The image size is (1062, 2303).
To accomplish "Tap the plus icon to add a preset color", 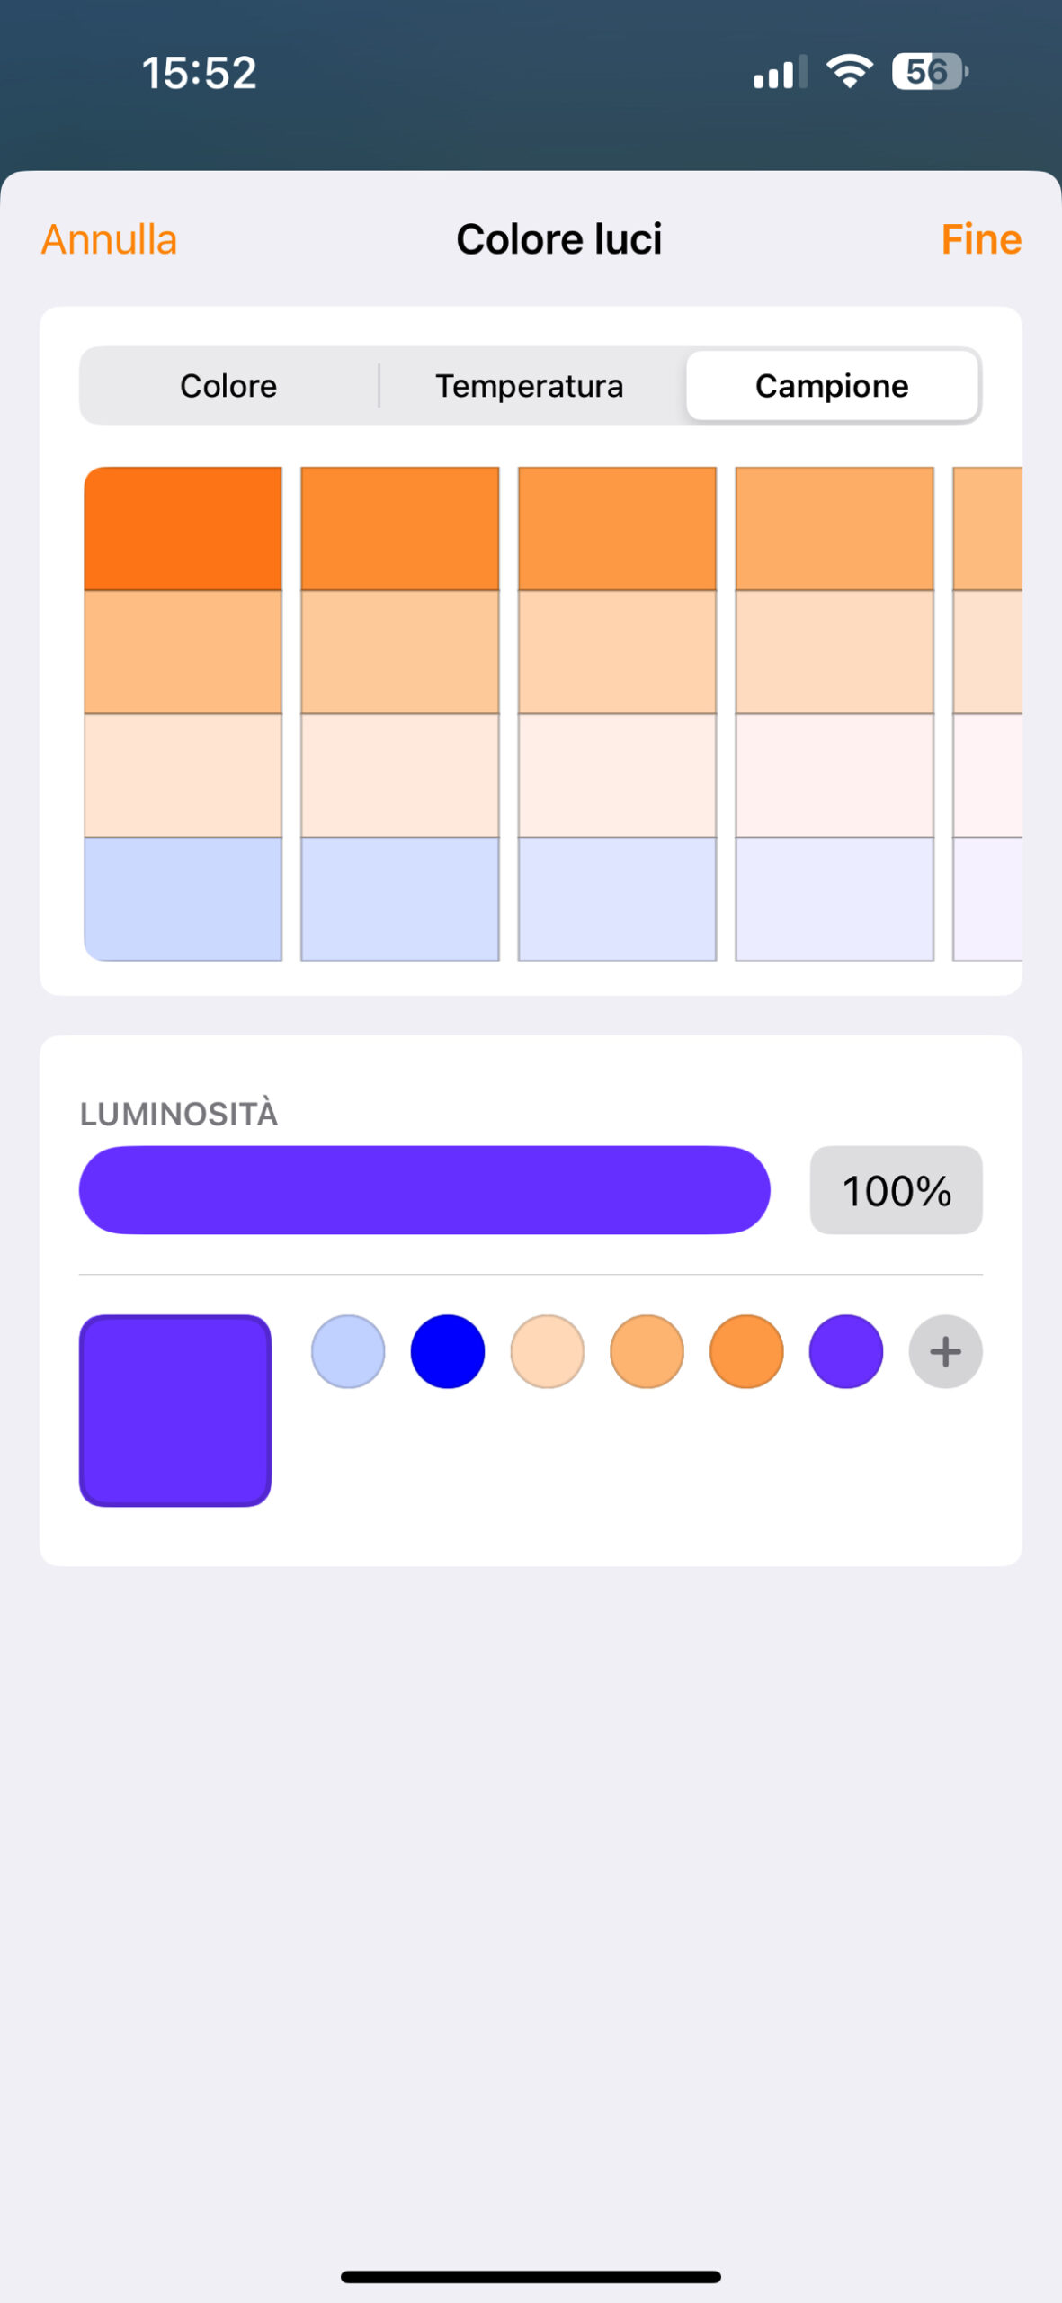I will pos(945,1351).
